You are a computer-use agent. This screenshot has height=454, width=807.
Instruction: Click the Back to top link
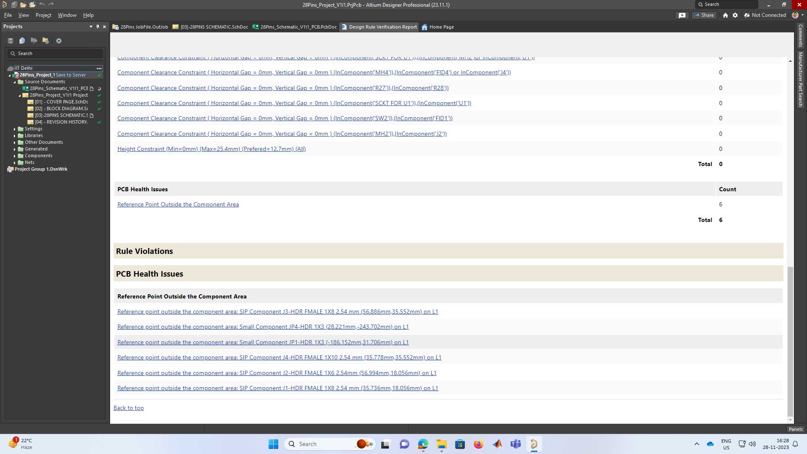click(x=129, y=408)
